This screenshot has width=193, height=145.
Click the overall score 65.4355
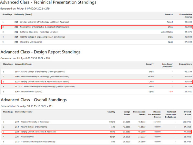[187, 137]
